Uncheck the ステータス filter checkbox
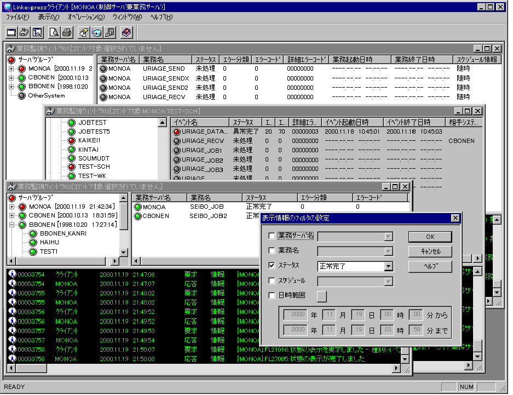The width and height of the screenshot is (513, 395). click(x=272, y=266)
